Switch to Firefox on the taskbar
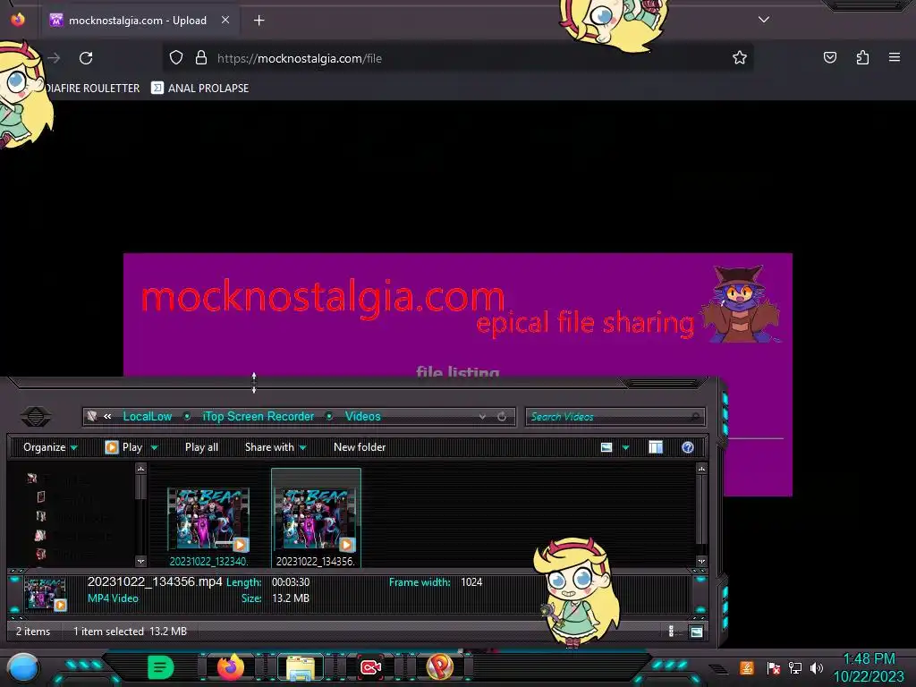 pyautogui.click(x=231, y=667)
